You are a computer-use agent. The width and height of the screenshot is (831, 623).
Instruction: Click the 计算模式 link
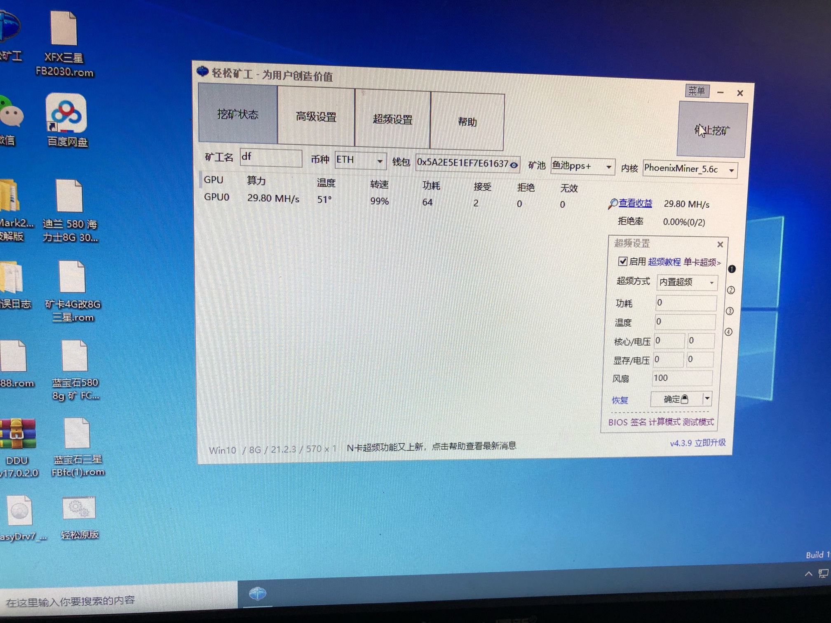[x=664, y=422]
